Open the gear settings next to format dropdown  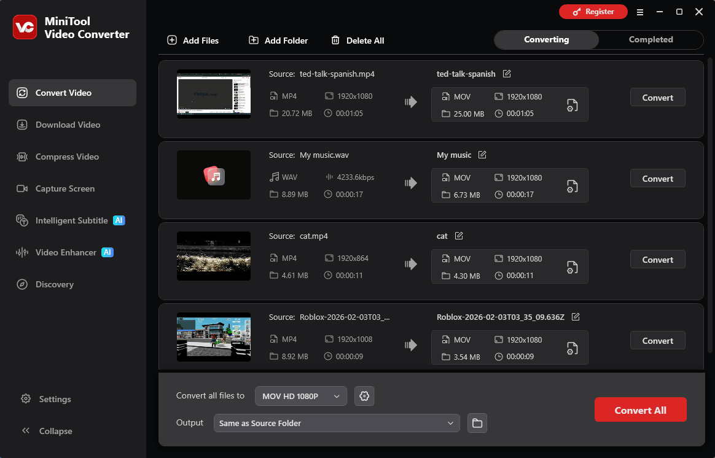[364, 396]
